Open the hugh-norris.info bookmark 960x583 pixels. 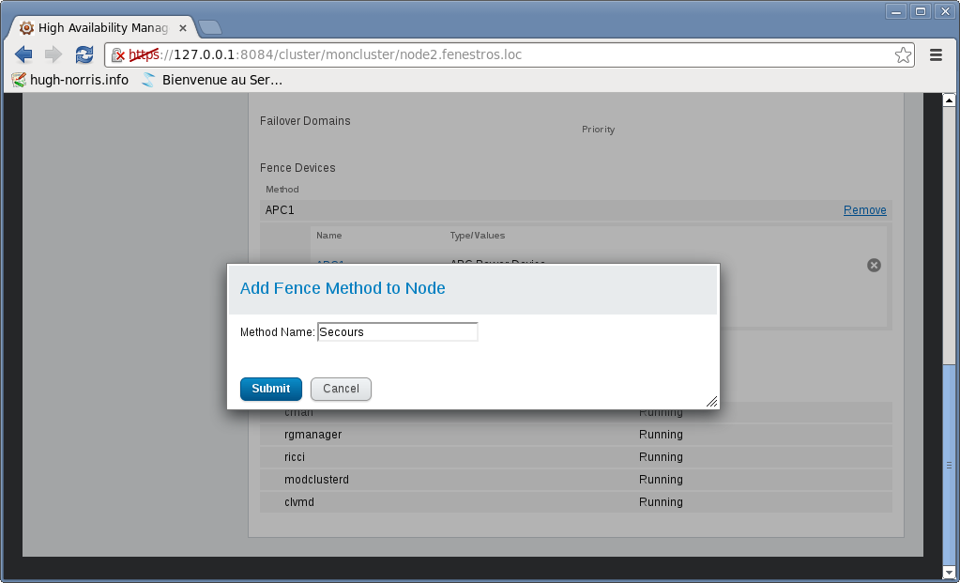coord(70,80)
